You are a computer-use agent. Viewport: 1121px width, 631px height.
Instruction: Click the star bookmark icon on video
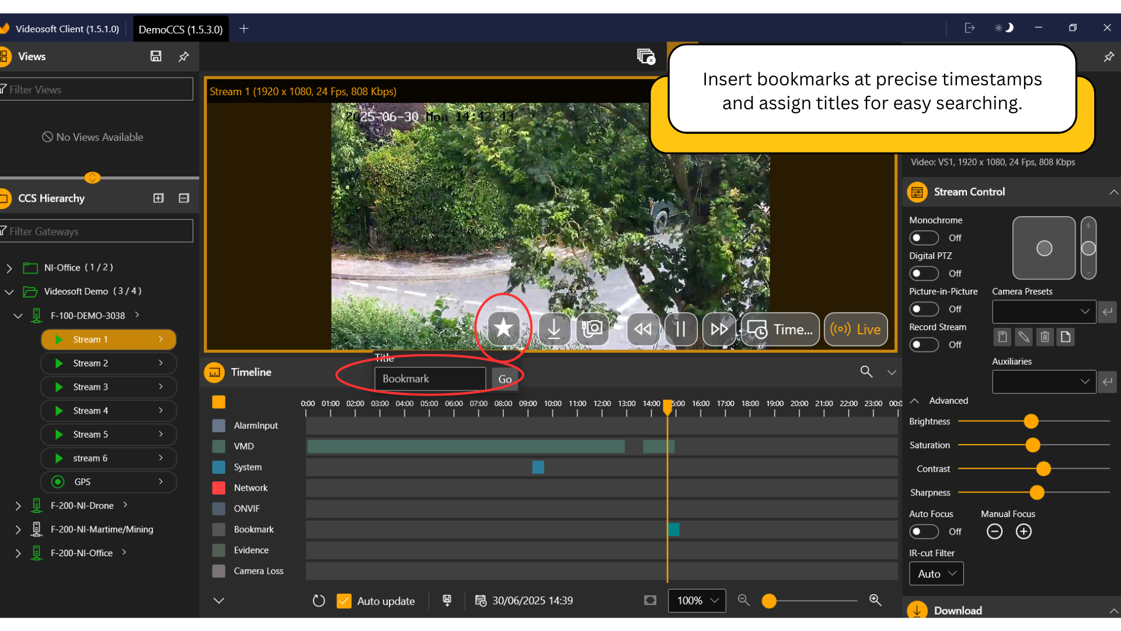[x=503, y=329]
